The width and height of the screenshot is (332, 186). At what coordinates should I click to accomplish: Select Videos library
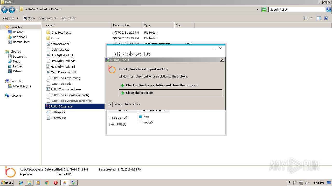17,71
